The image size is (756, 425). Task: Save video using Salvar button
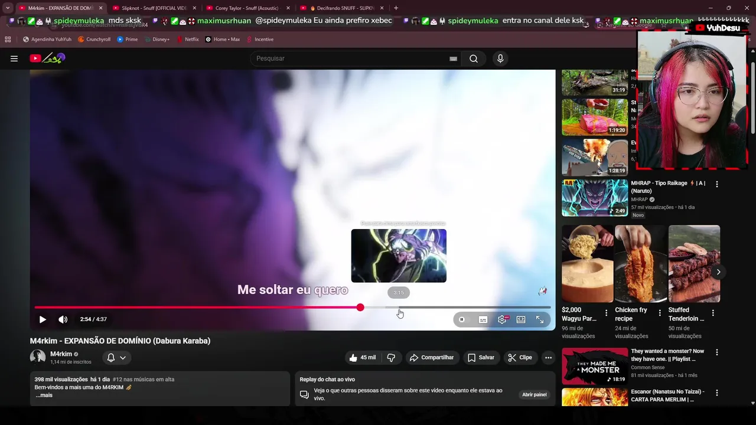click(481, 358)
